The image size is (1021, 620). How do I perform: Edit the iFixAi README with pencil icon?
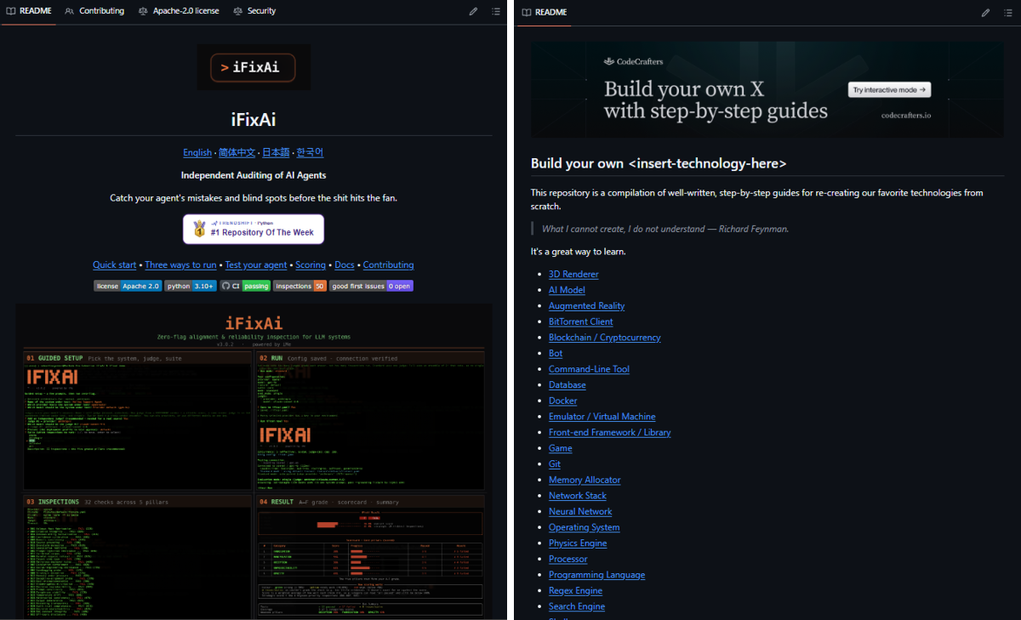(x=473, y=11)
